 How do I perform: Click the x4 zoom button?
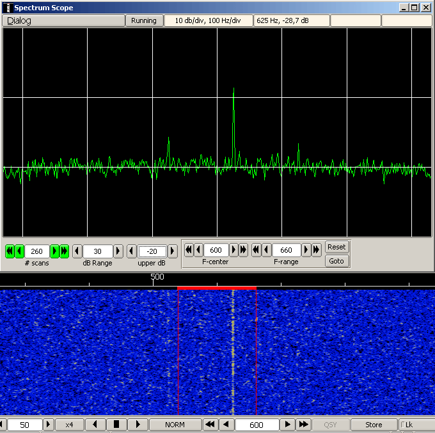(x=69, y=425)
